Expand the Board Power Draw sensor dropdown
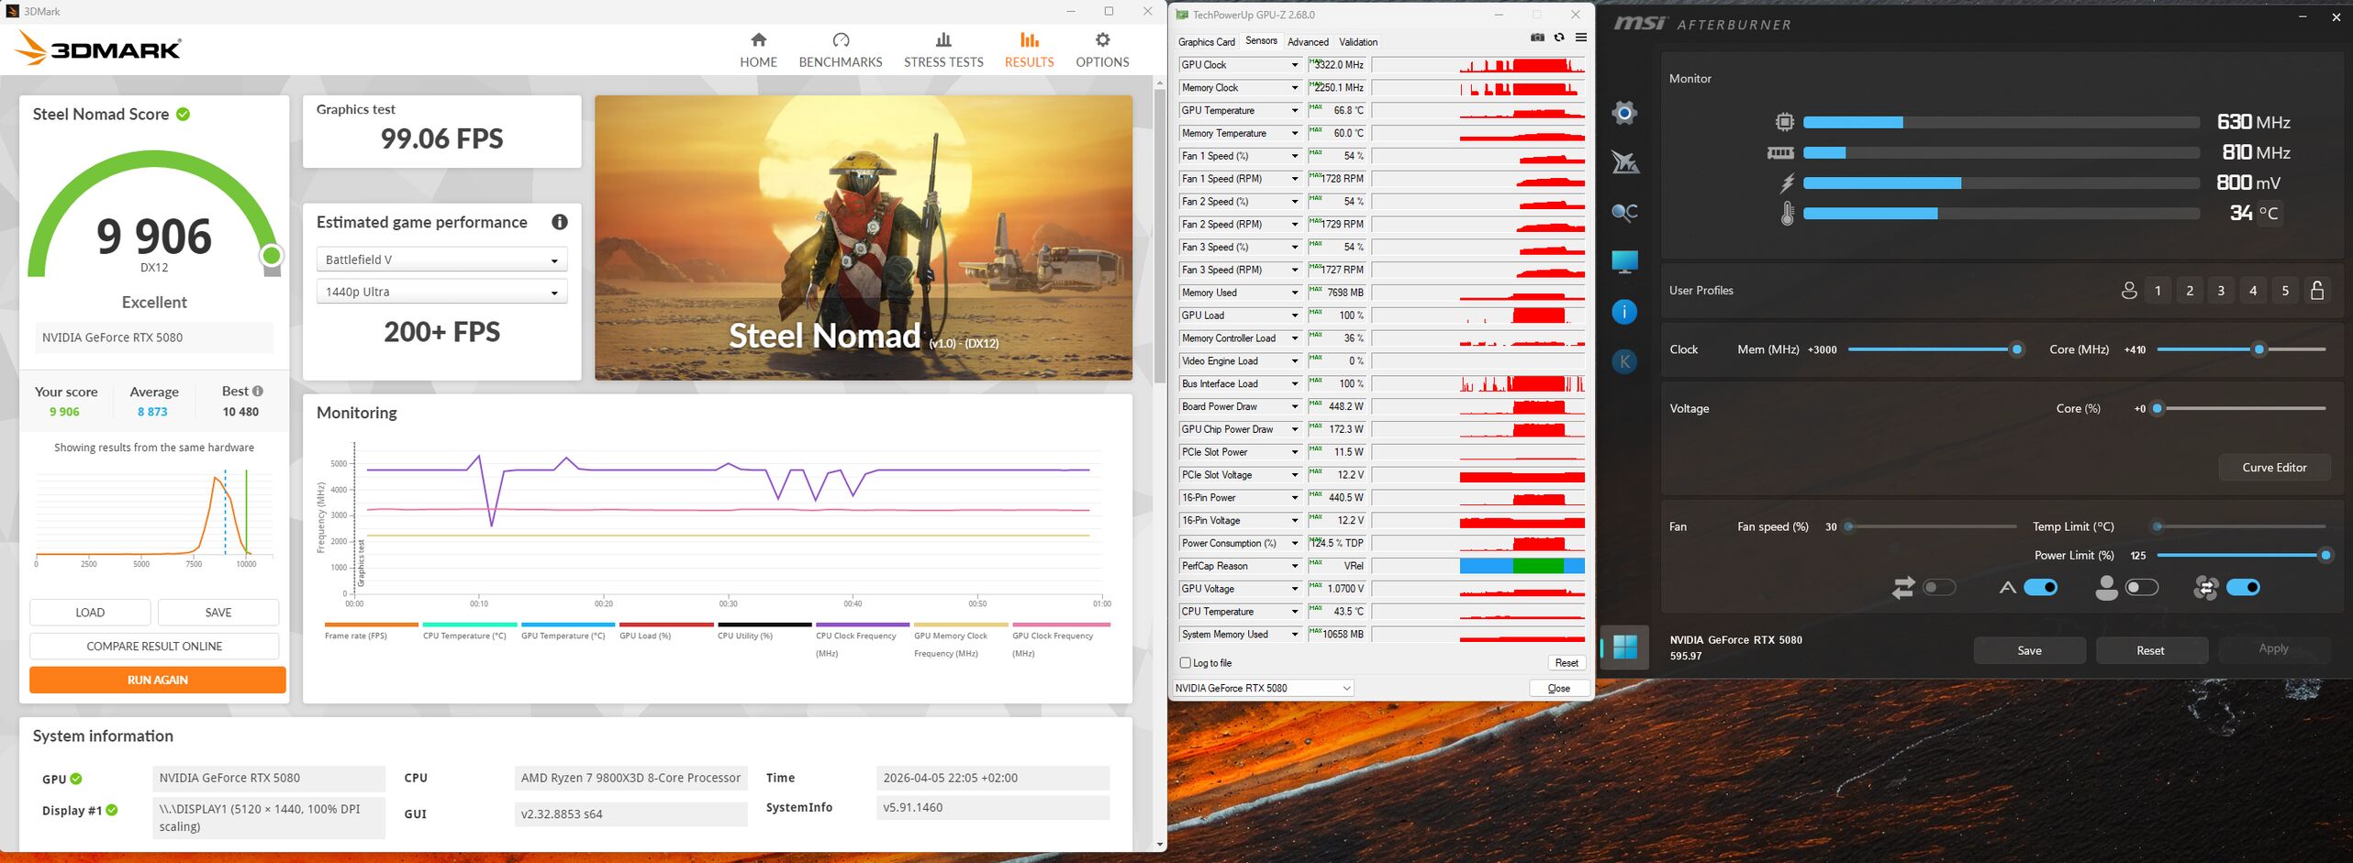The height and width of the screenshot is (863, 2353). pyautogui.click(x=1295, y=406)
